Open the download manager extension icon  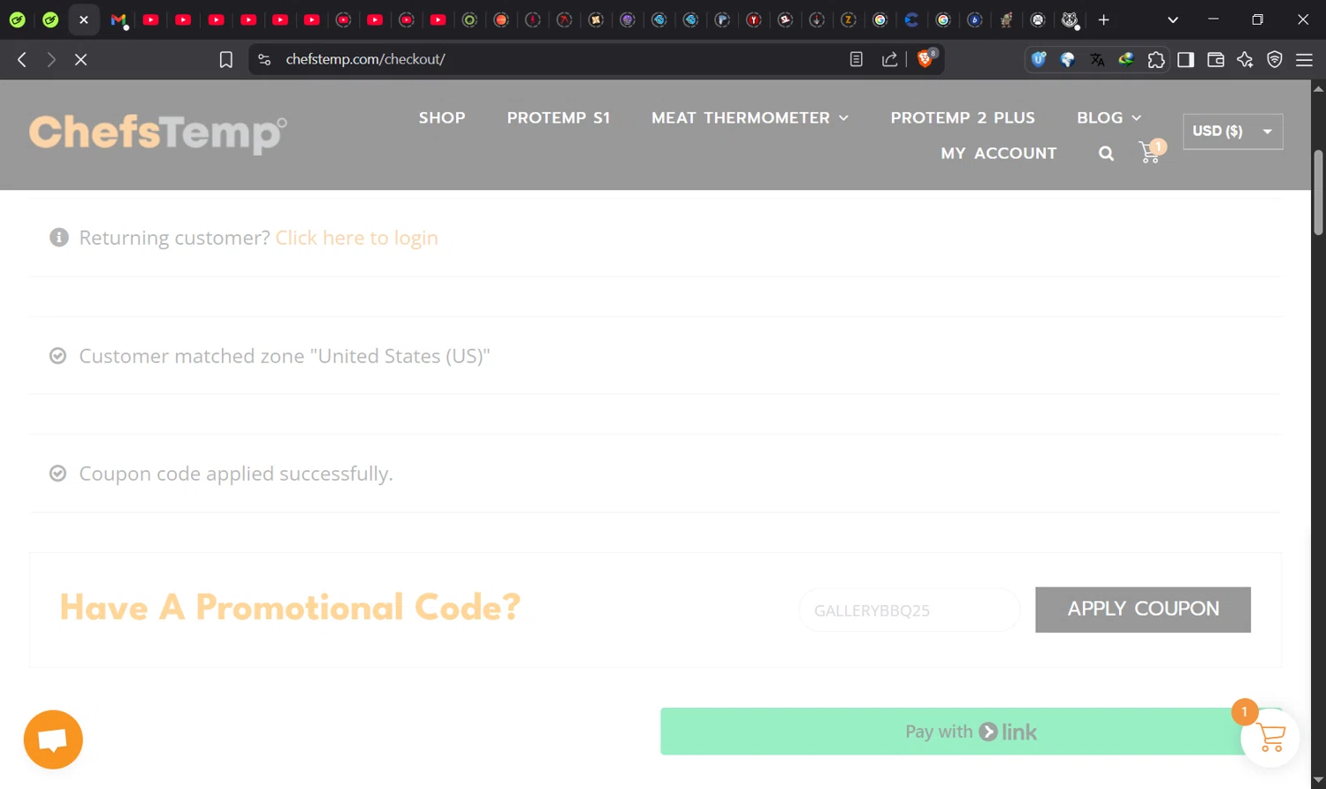point(1126,59)
